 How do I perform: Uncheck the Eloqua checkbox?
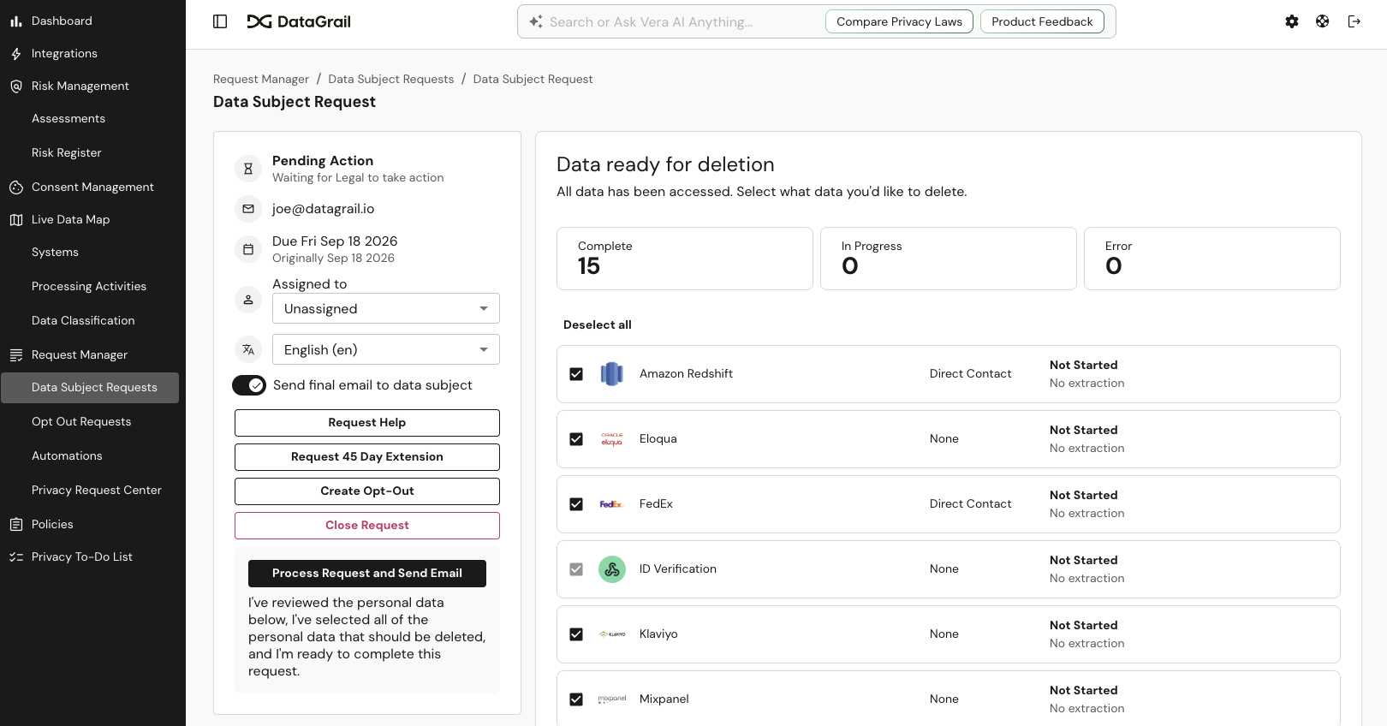coord(576,439)
